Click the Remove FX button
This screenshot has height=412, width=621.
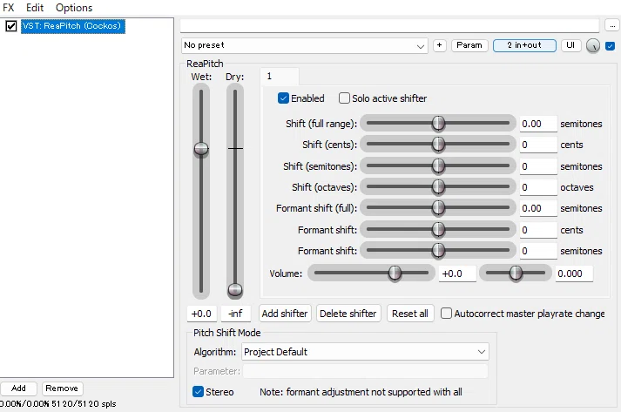(62, 388)
